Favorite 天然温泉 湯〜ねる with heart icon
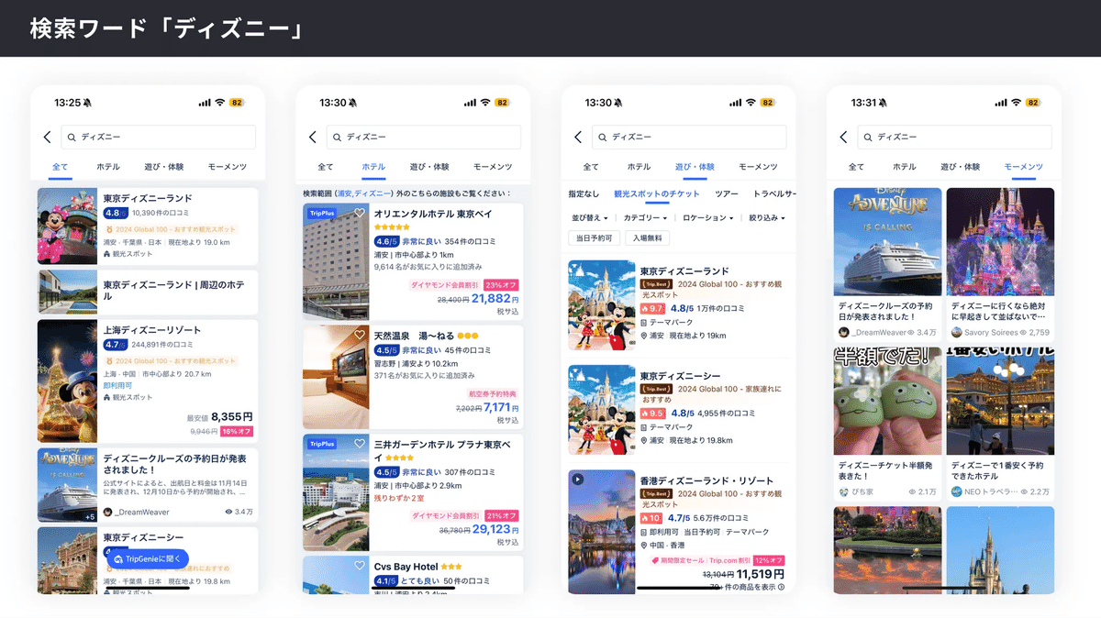The width and height of the screenshot is (1101, 618). coord(360,334)
